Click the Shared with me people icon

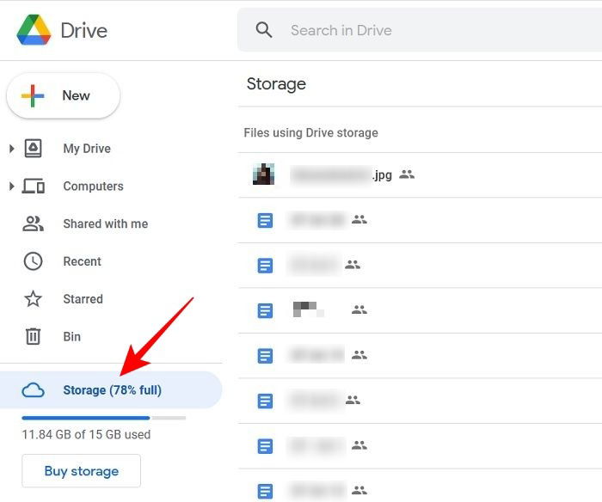tap(33, 223)
